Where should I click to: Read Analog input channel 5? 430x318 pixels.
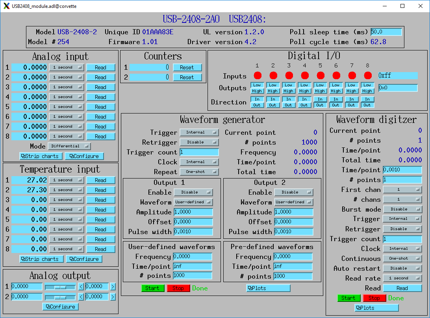(x=101, y=107)
